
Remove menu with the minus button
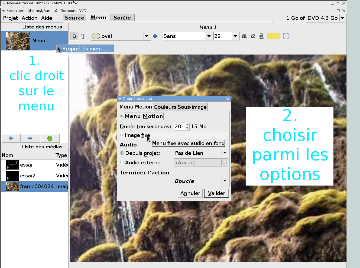pos(30,138)
